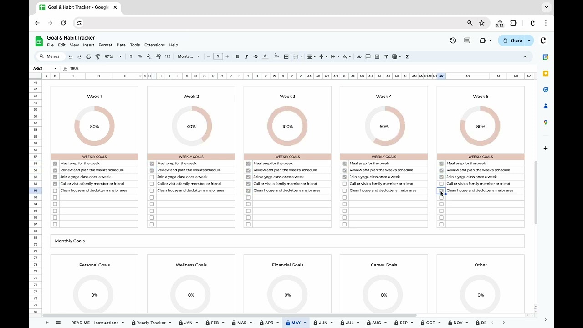The image size is (583, 328).
Task: Open zoom level dropdown 97%
Action: pyautogui.click(x=113, y=56)
